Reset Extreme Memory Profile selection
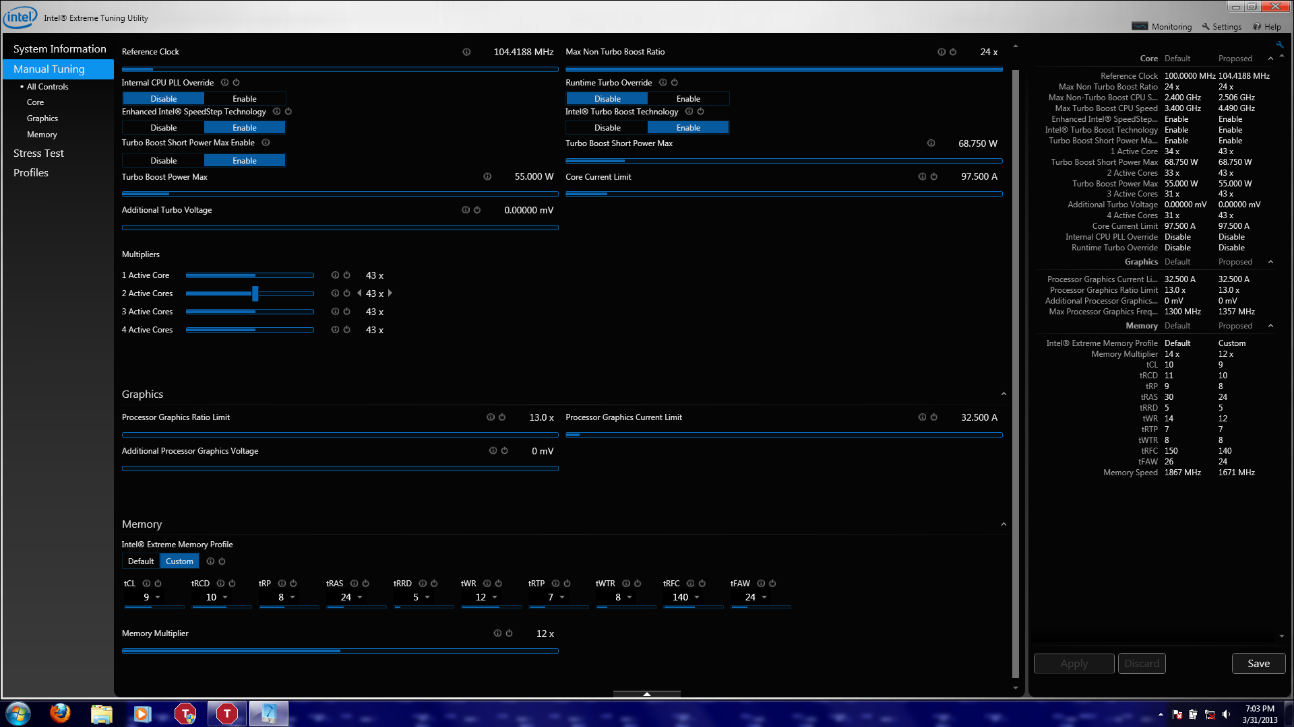This screenshot has height=727, width=1294. pos(222,561)
